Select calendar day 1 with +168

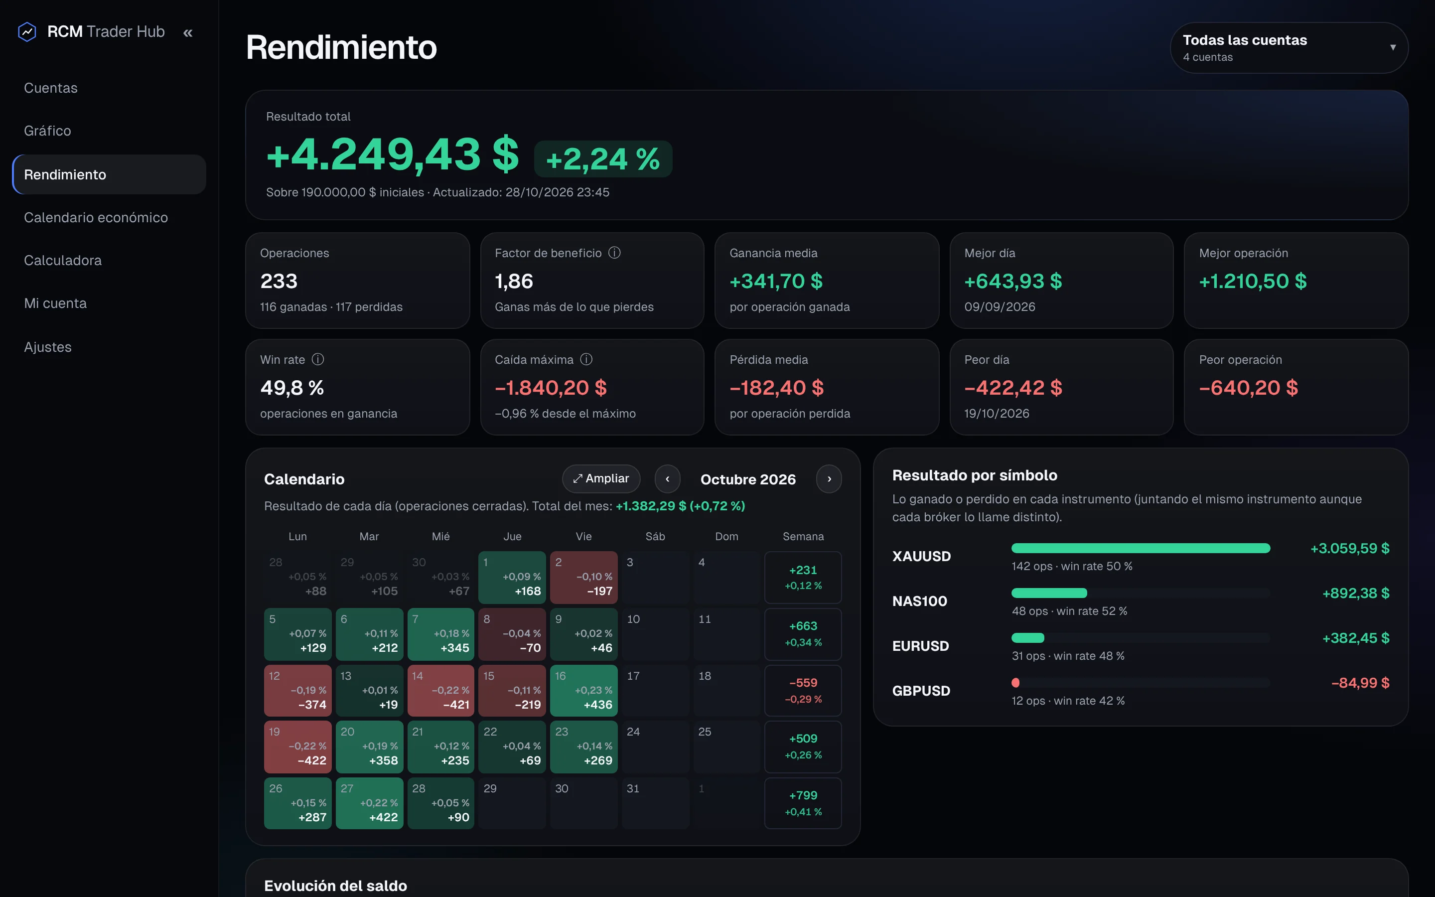click(x=512, y=577)
